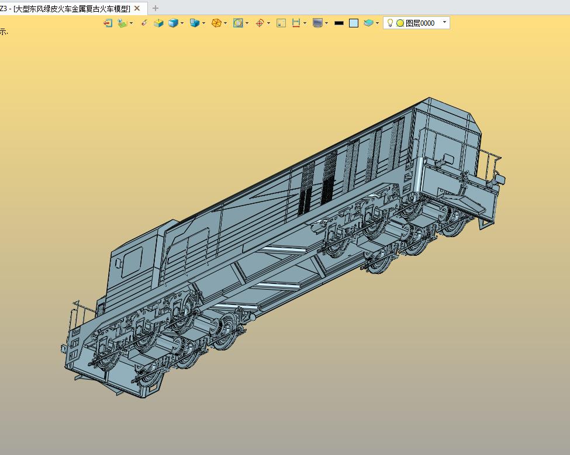
Task: Click the teal stacked layers icon
Action: (x=368, y=23)
